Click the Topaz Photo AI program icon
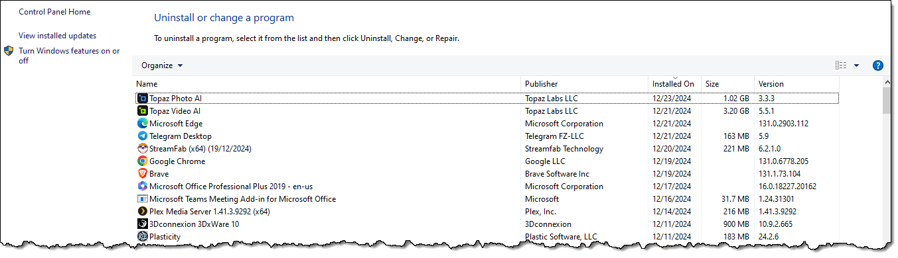The image size is (898, 258). coord(142,99)
